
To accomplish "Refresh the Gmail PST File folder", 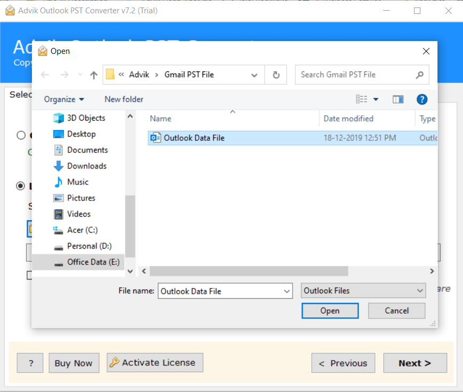I will click(x=276, y=75).
